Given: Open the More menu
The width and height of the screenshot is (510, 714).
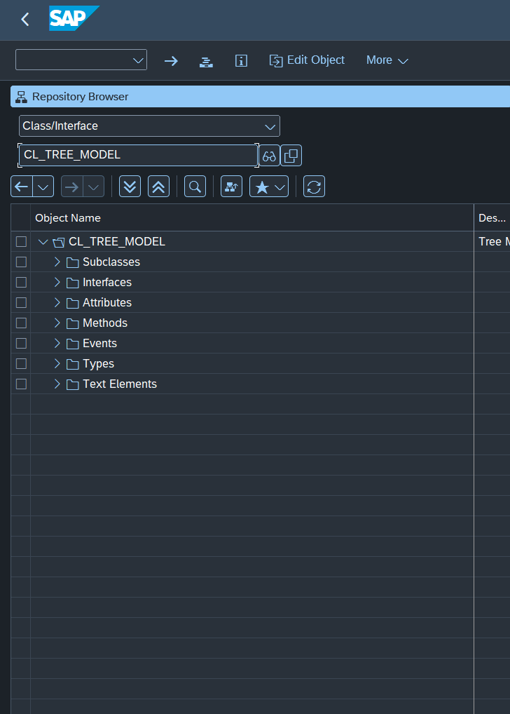Looking at the screenshot, I should [x=387, y=60].
